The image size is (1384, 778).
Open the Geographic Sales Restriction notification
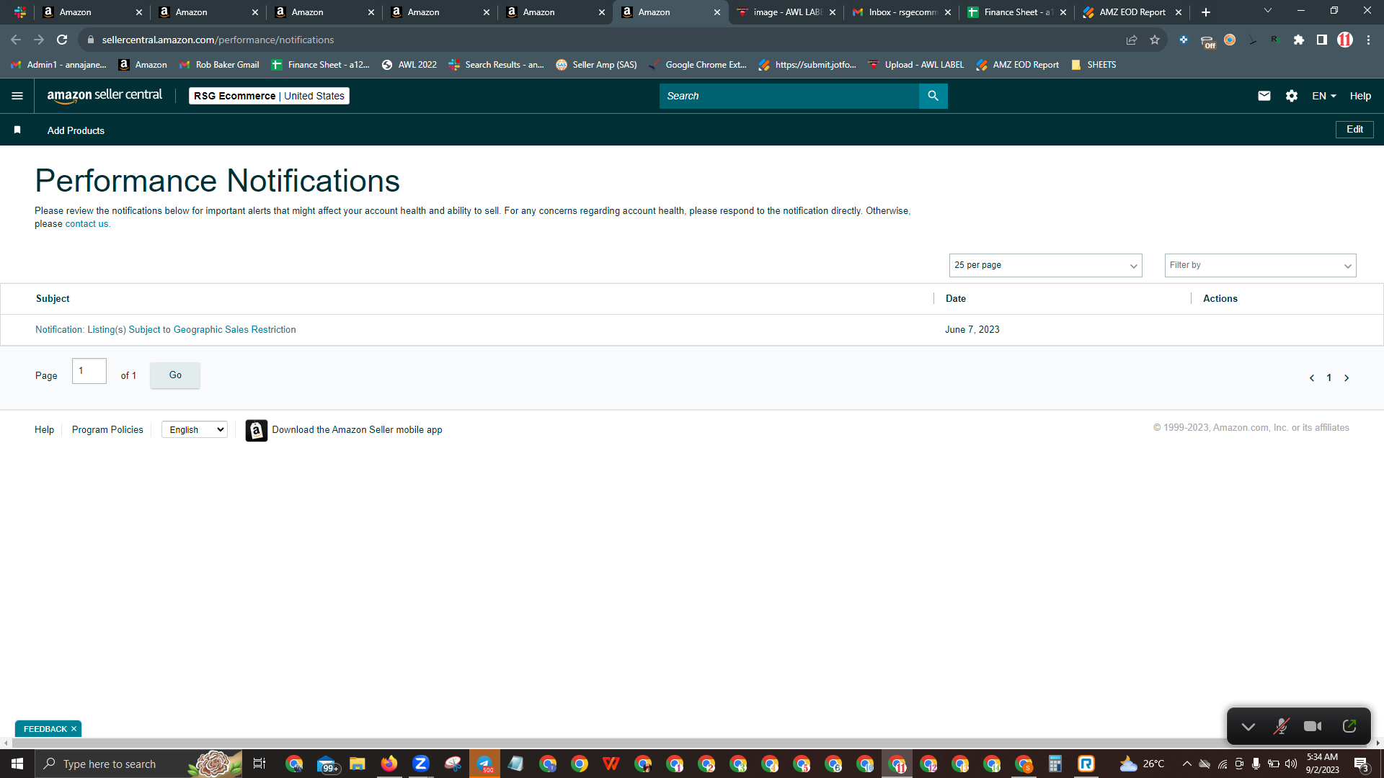(x=165, y=330)
